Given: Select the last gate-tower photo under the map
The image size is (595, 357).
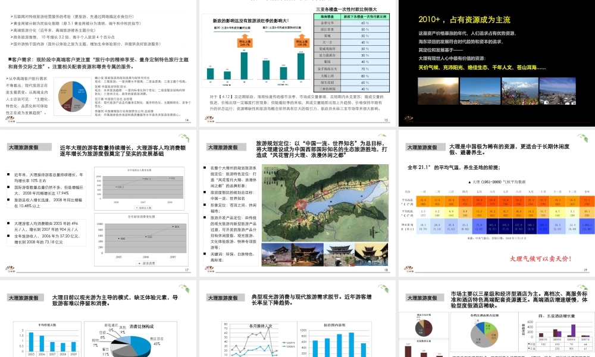Looking at the screenshot, I should pos(371,254).
